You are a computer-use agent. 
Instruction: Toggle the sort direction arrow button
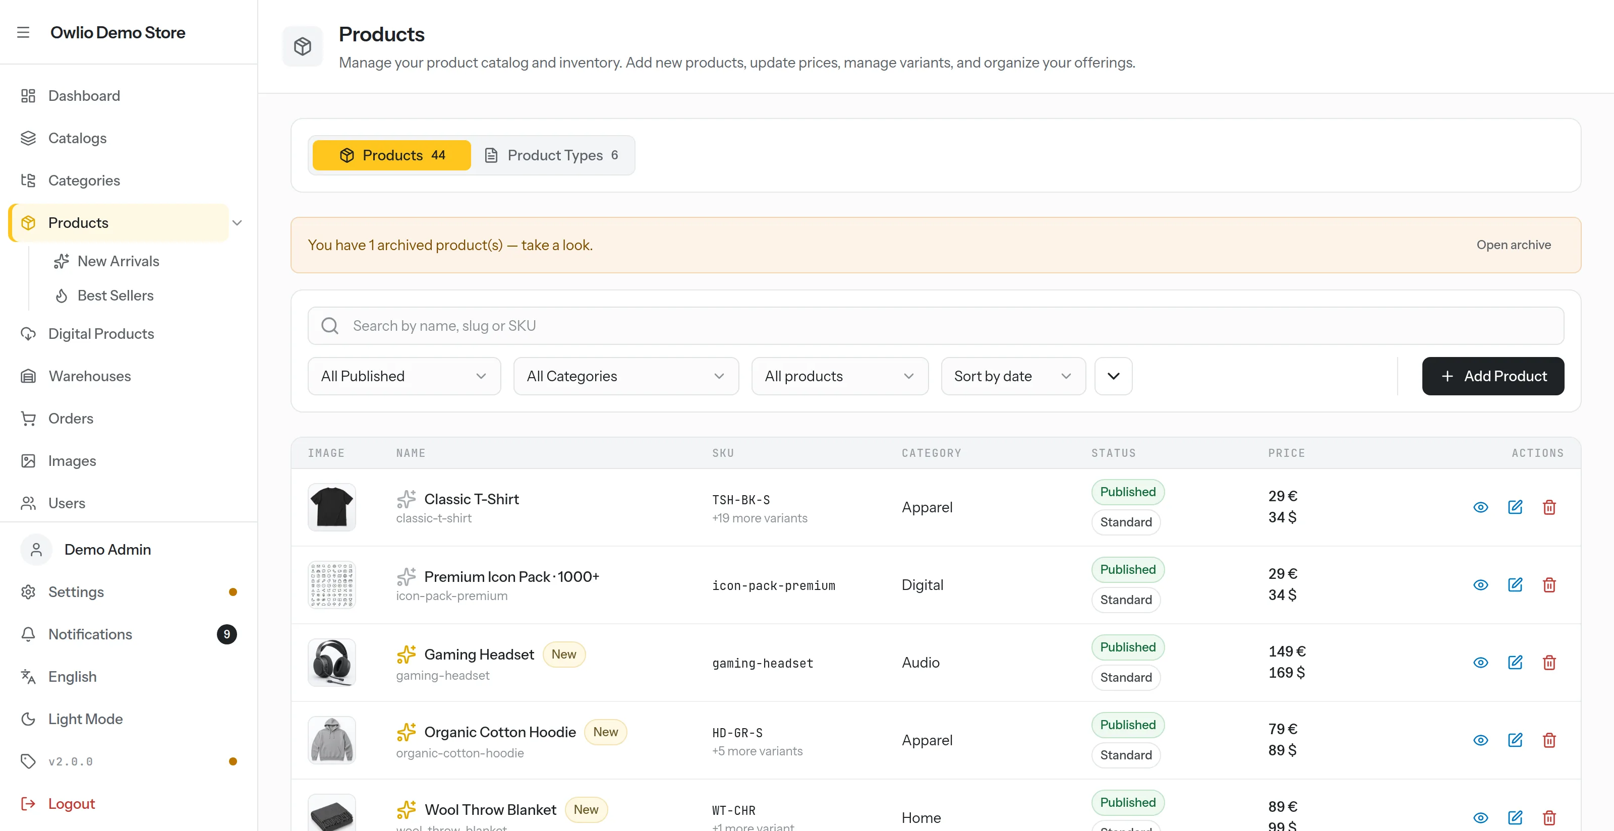pos(1113,376)
